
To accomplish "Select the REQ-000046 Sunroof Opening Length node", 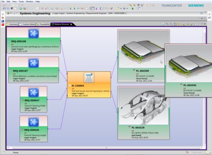I will 33,129.
